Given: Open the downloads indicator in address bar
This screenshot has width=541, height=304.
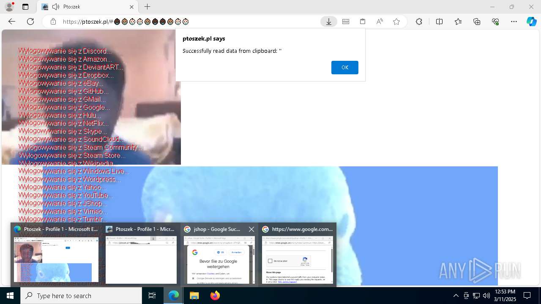Looking at the screenshot, I should [x=329, y=22].
